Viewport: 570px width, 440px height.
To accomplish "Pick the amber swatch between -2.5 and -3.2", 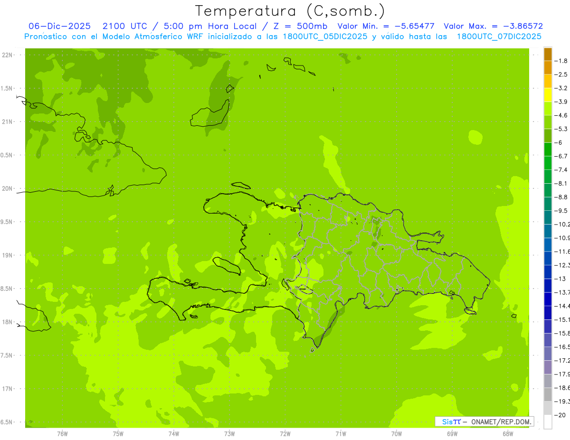I will click(x=548, y=81).
